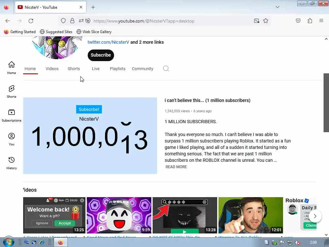Open the 1 million subscribers video title

click(207, 100)
